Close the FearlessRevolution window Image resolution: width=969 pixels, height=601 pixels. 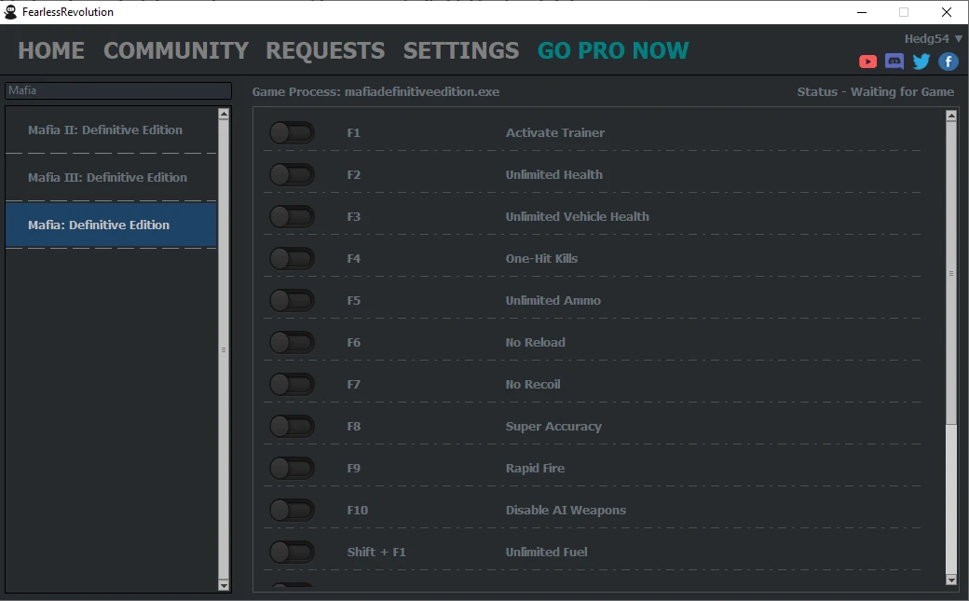(x=946, y=12)
